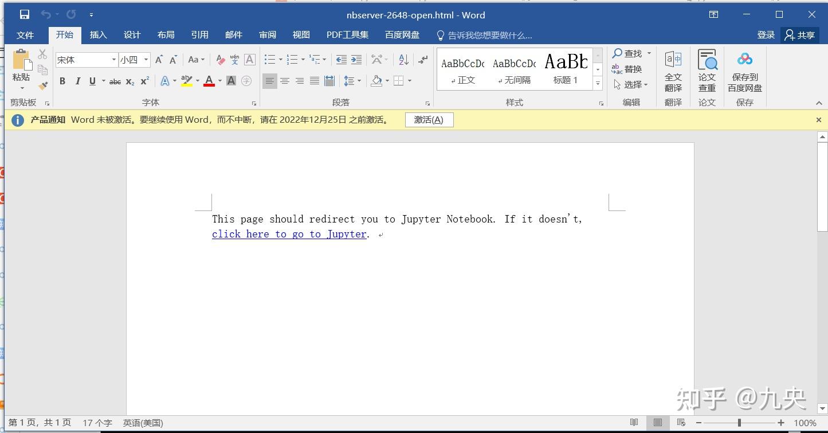Expand the styles gallery More arrow

click(x=598, y=83)
